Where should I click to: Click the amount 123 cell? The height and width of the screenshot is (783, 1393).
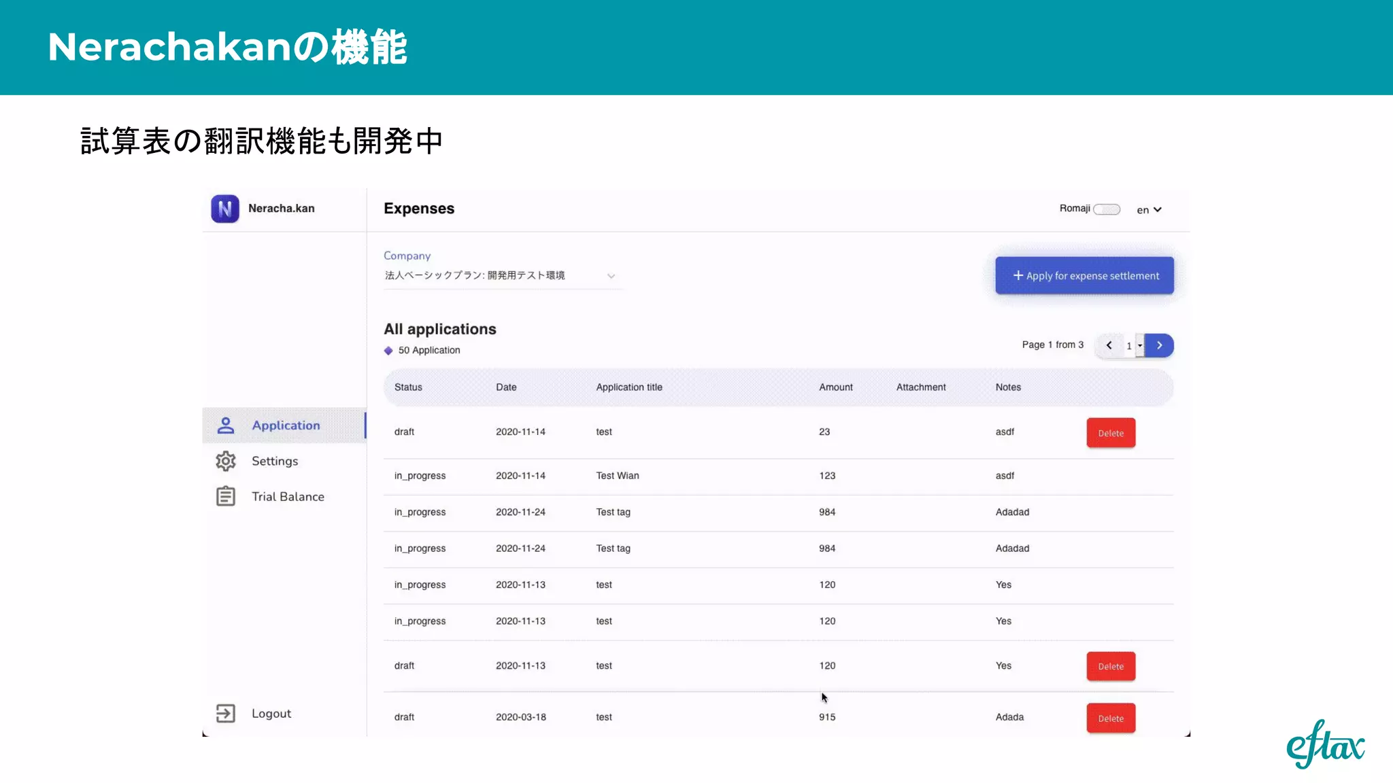(827, 476)
